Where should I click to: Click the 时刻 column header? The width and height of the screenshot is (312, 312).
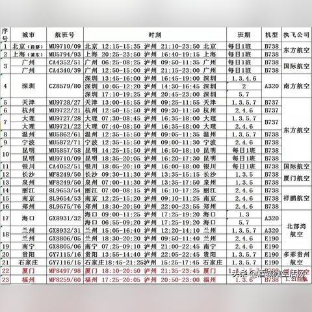tap(155, 34)
